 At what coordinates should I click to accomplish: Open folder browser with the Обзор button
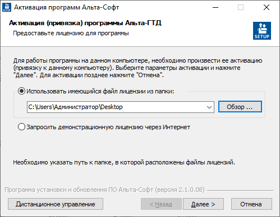pyautogui.click(x=240, y=107)
